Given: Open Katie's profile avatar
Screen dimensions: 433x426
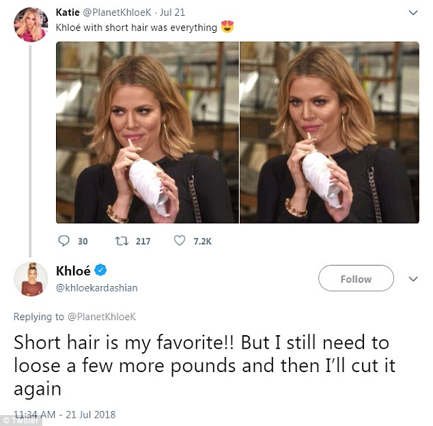Looking at the screenshot, I should tap(31, 25).
